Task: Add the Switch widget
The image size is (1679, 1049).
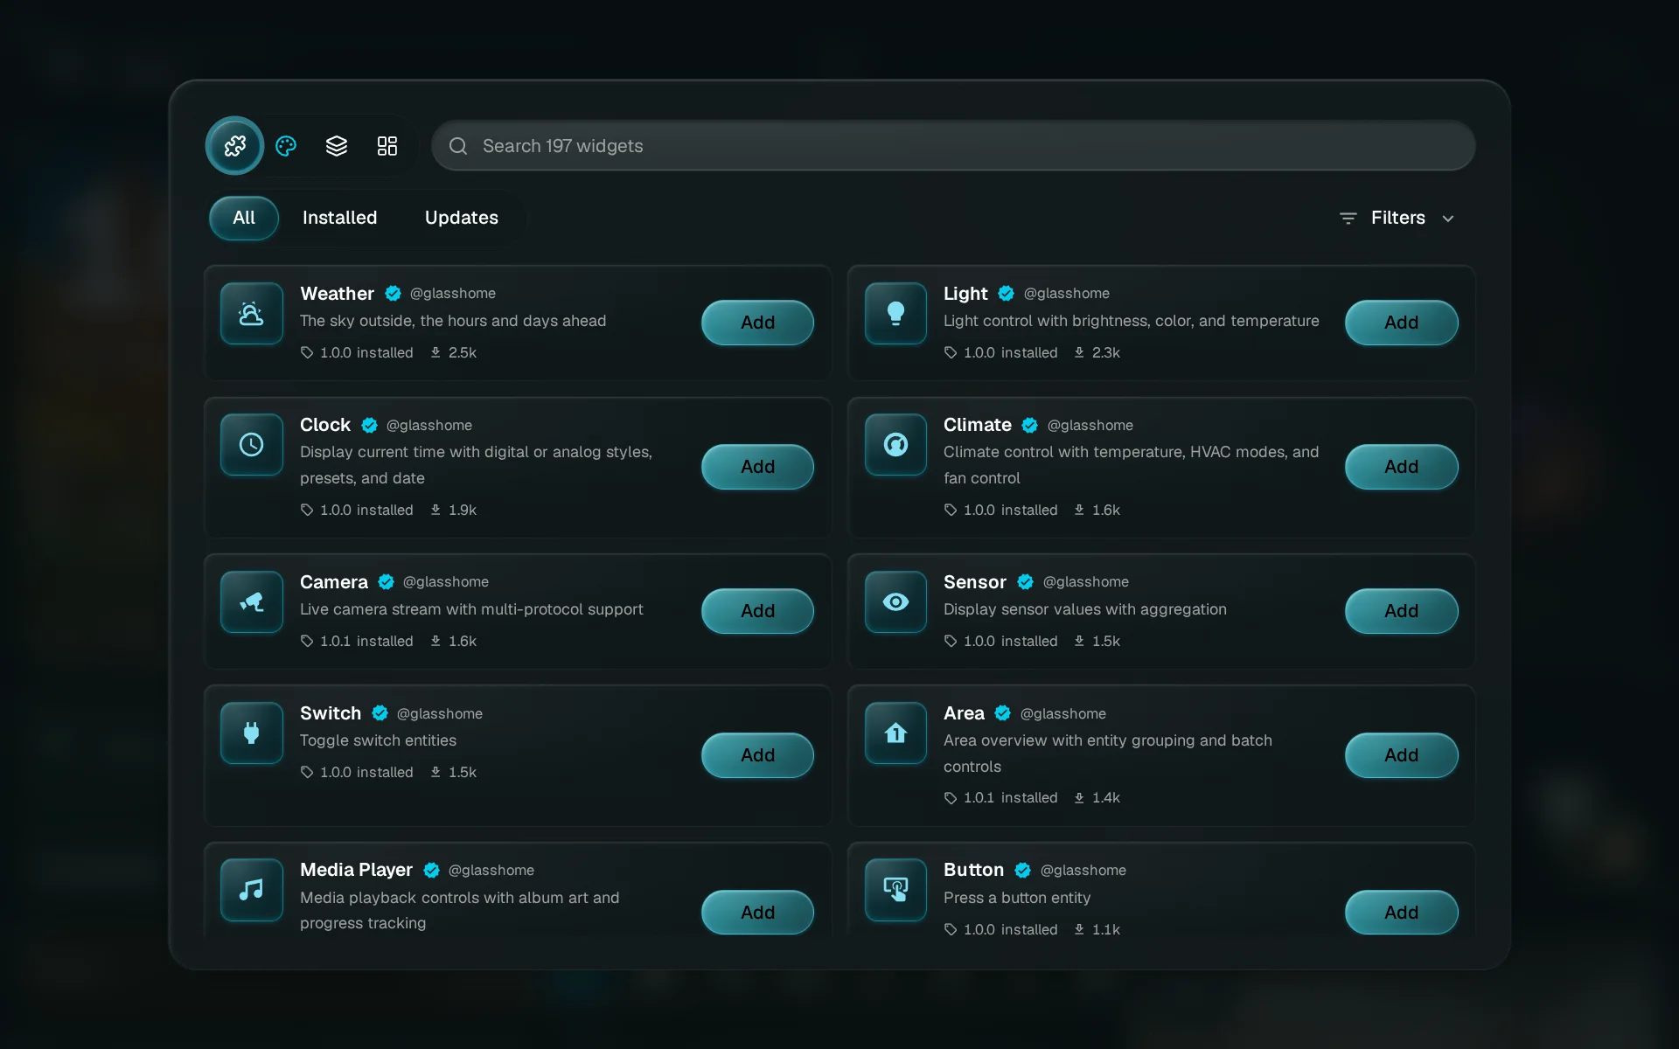Action: coord(757,755)
